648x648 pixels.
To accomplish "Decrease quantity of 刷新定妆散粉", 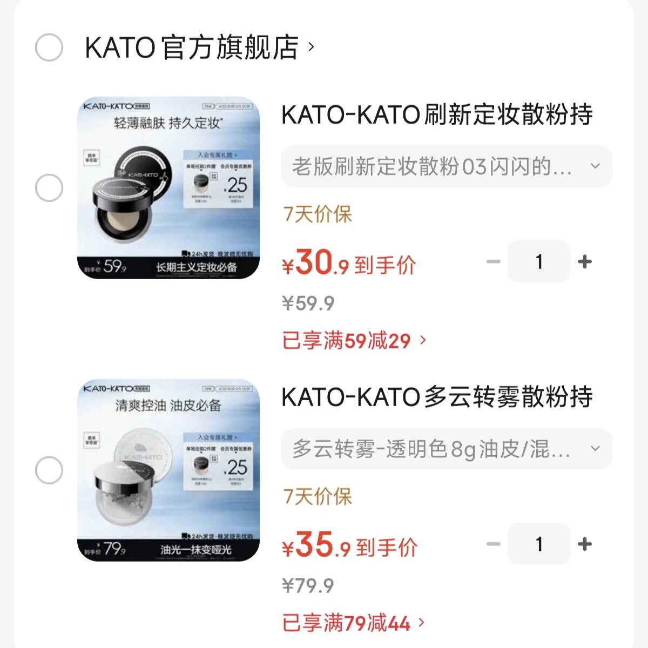I will pyautogui.click(x=494, y=262).
